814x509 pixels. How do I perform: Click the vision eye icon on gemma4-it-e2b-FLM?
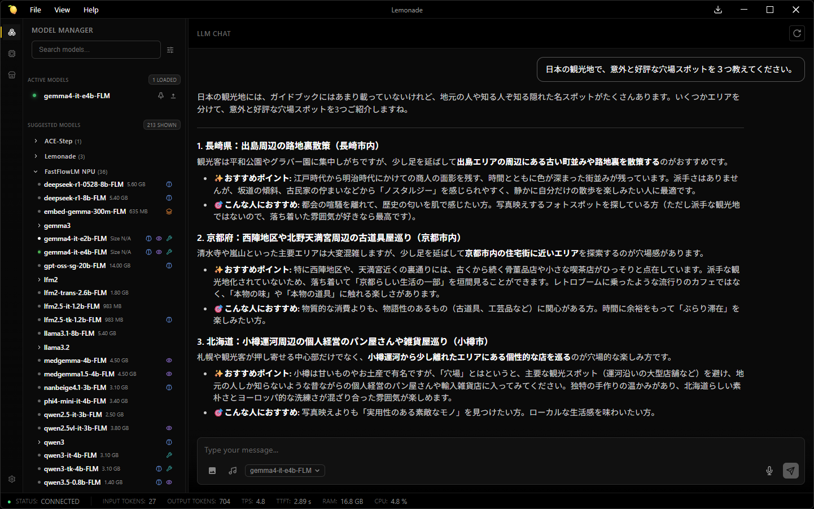click(x=159, y=239)
